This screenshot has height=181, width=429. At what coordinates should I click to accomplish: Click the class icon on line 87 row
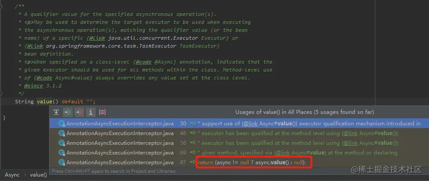click(62, 162)
